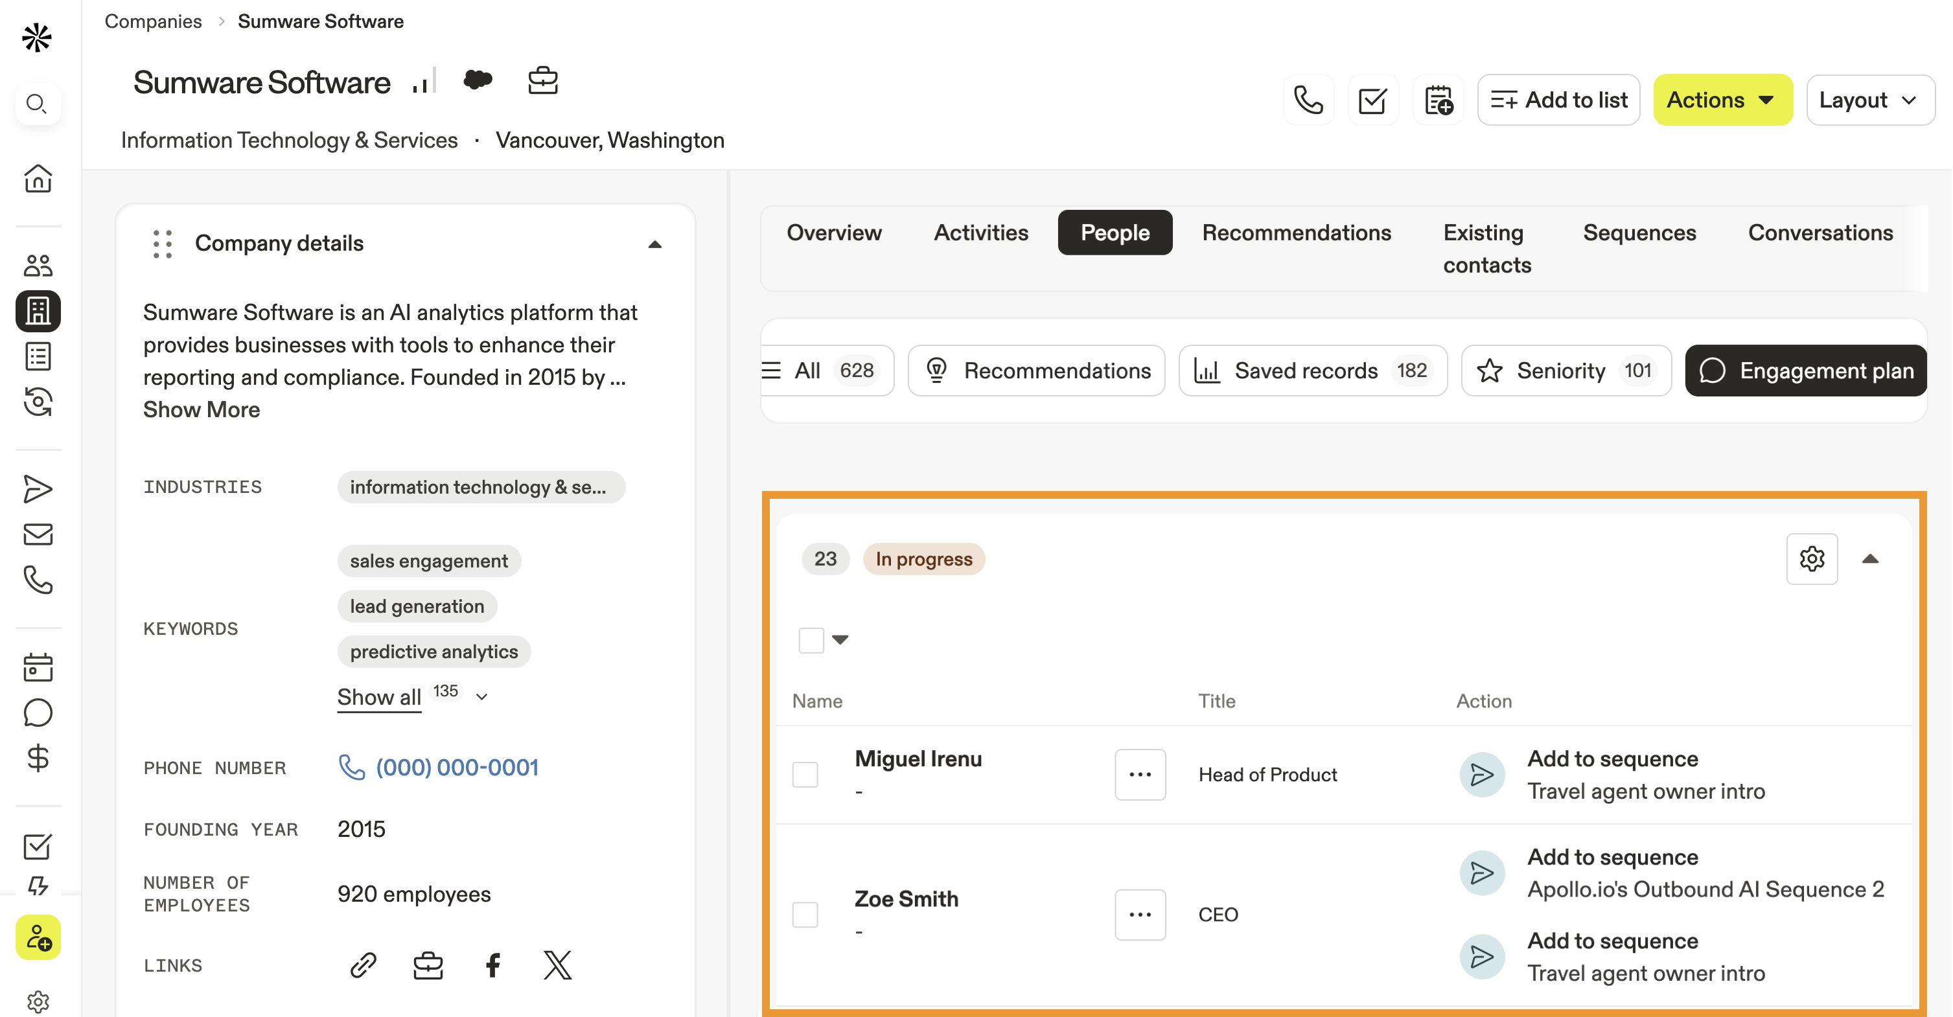This screenshot has height=1017, width=1953.
Task: Click the search magnifier in left sidebar
Action: point(36,103)
